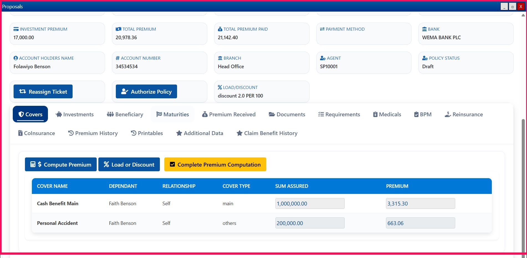
Task: Click the Payment Method transfer arrows icon
Action: tap(322, 29)
